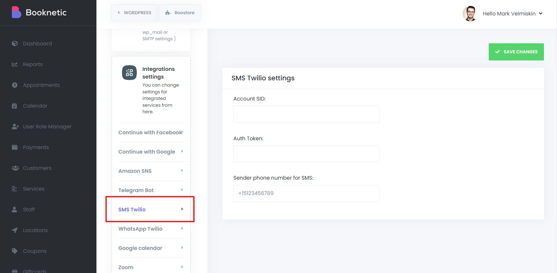Screen dimensions: 557x273
Task: Click the Reports chart icon
Action: [x=15, y=64]
